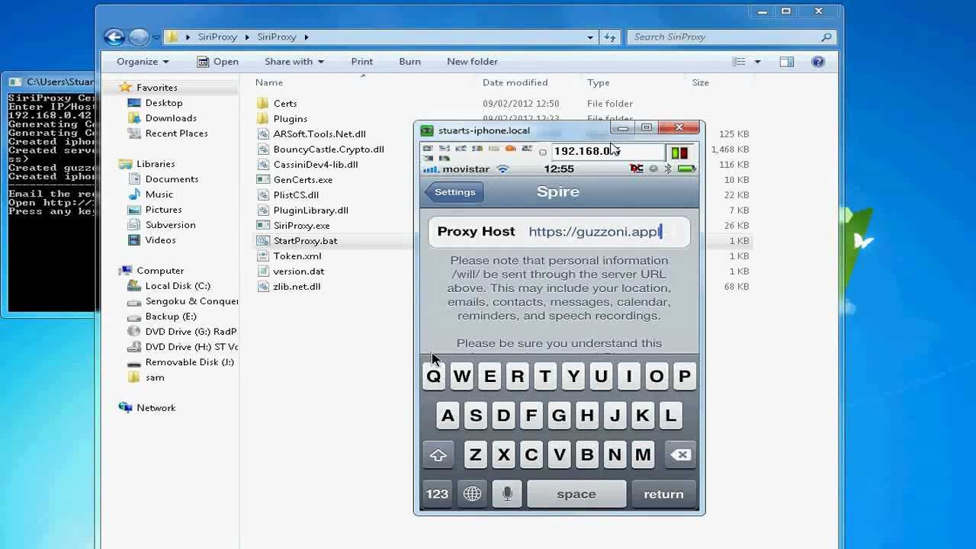Select Removable Disk (J:)
The width and height of the screenshot is (976, 549).
(x=189, y=362)
